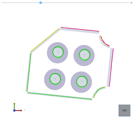Image resolution: width=139 pixels, height=123 pixels.
Task: Select the upper-right hole's green circle
Action: point(85,55)
